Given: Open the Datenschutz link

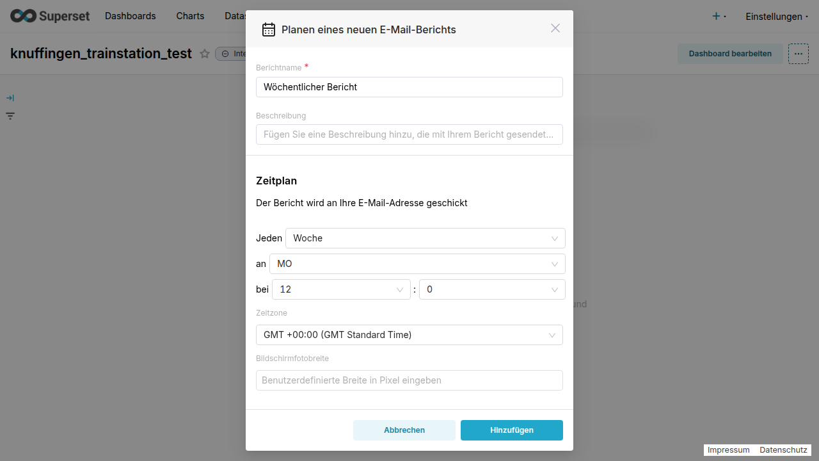Looking at the screenshot, I should [x=783, y=450].
